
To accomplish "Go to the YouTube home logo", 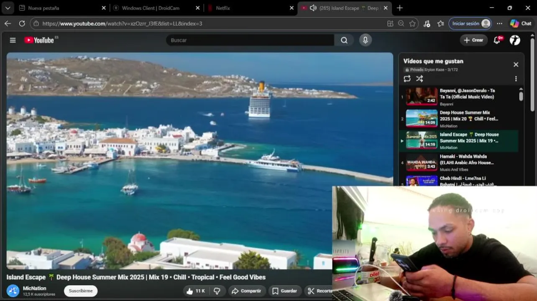I will pyautogui.click(x=39, y=40).
